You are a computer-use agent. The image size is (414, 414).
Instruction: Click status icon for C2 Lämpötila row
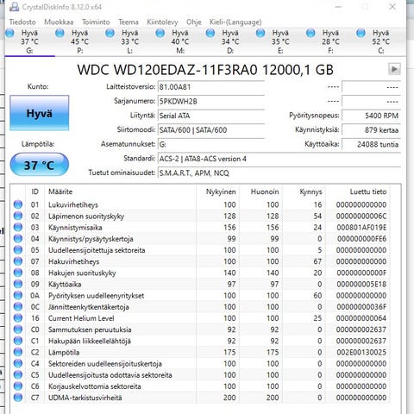coord(18,352)
